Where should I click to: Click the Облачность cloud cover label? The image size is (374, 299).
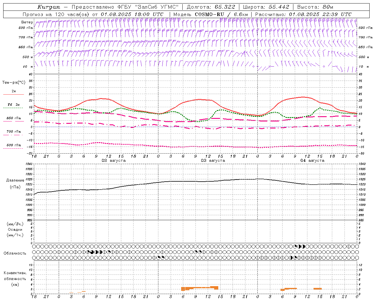click(x=15, y=253)
